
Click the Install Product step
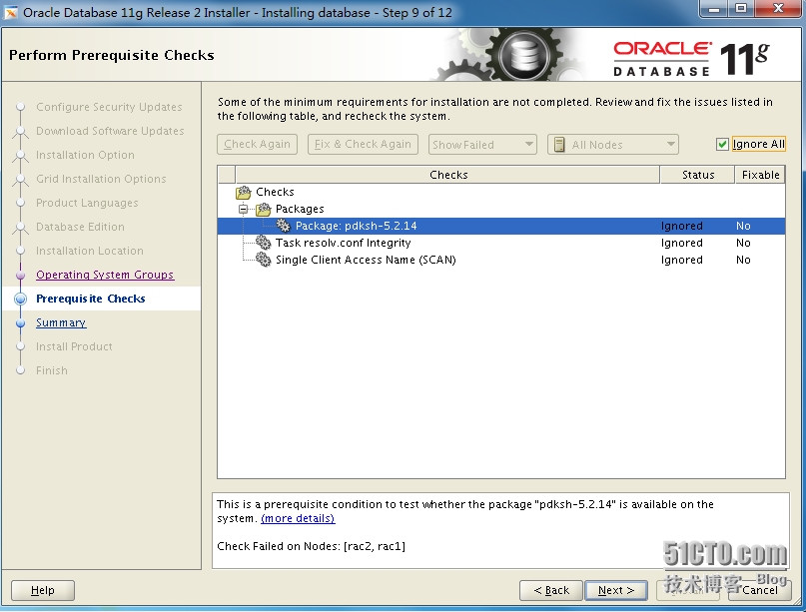(74, 346)
